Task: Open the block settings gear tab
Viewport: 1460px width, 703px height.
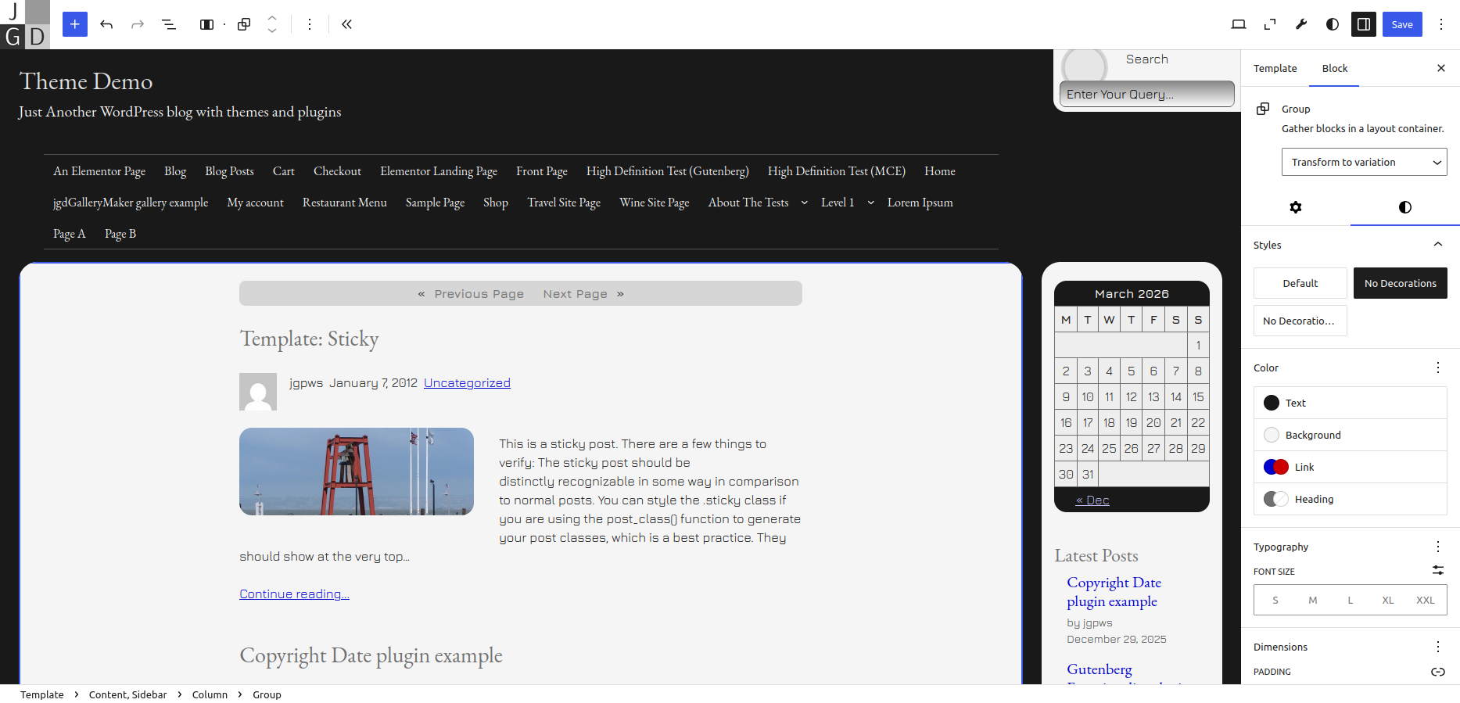Action: coord(1296,207)
